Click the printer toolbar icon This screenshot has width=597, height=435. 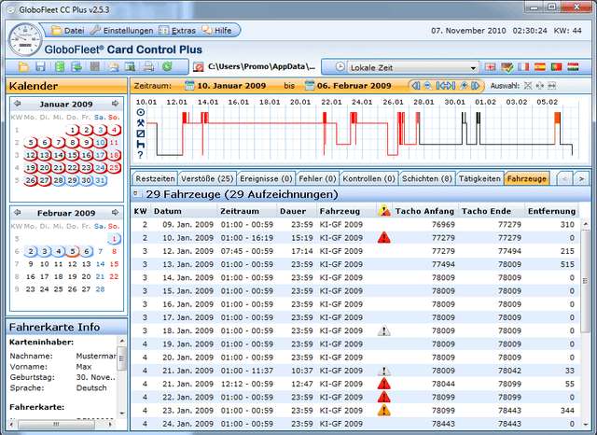148,67
